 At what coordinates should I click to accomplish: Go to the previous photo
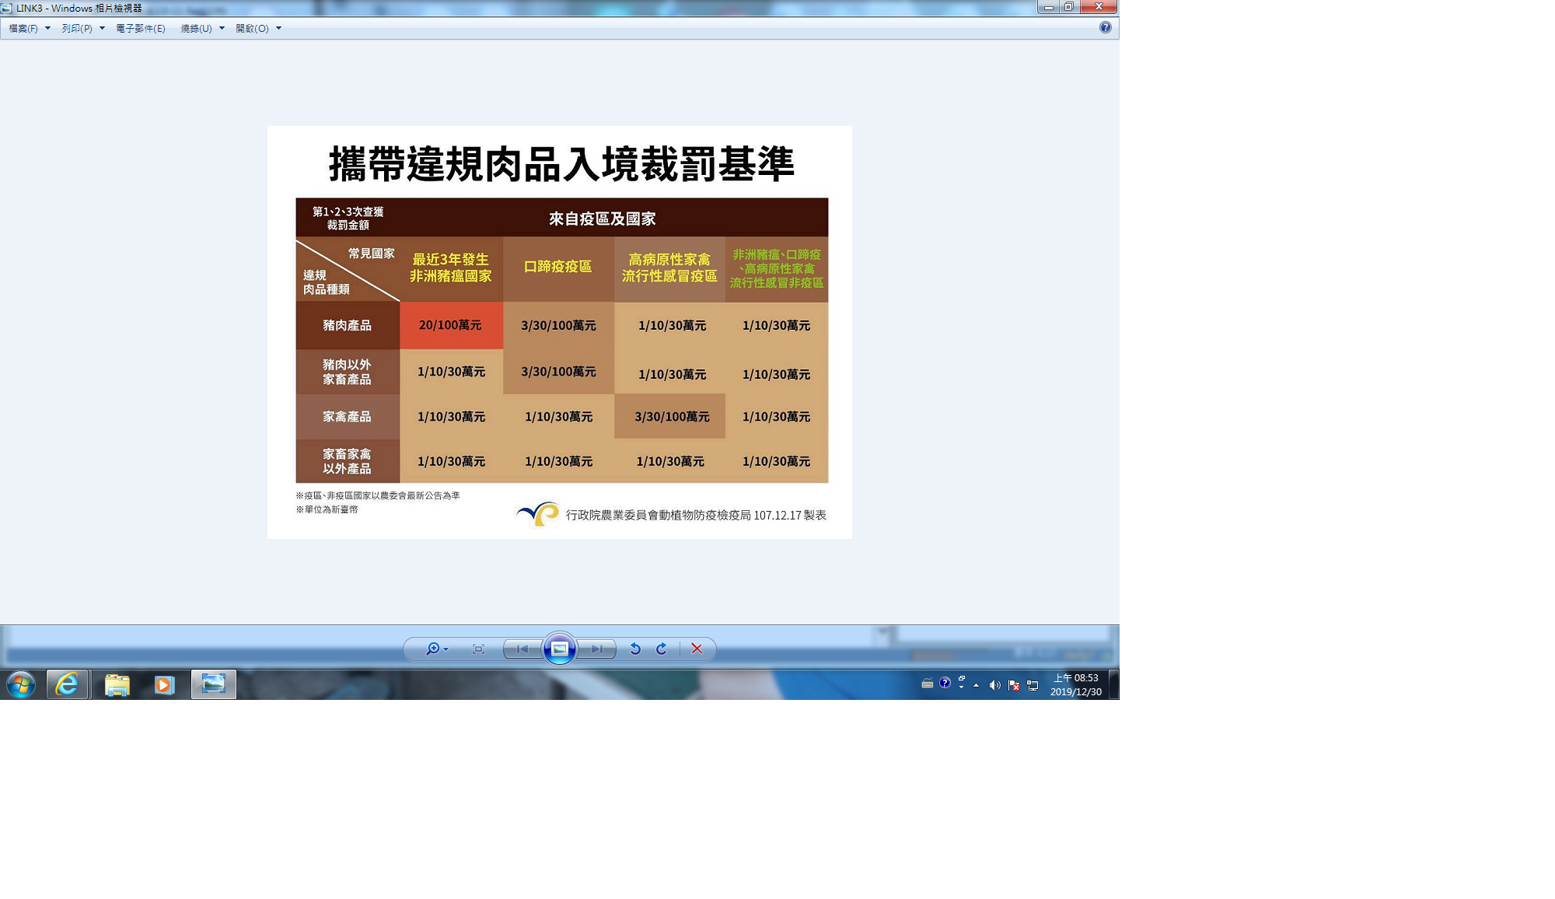point(522,649)
